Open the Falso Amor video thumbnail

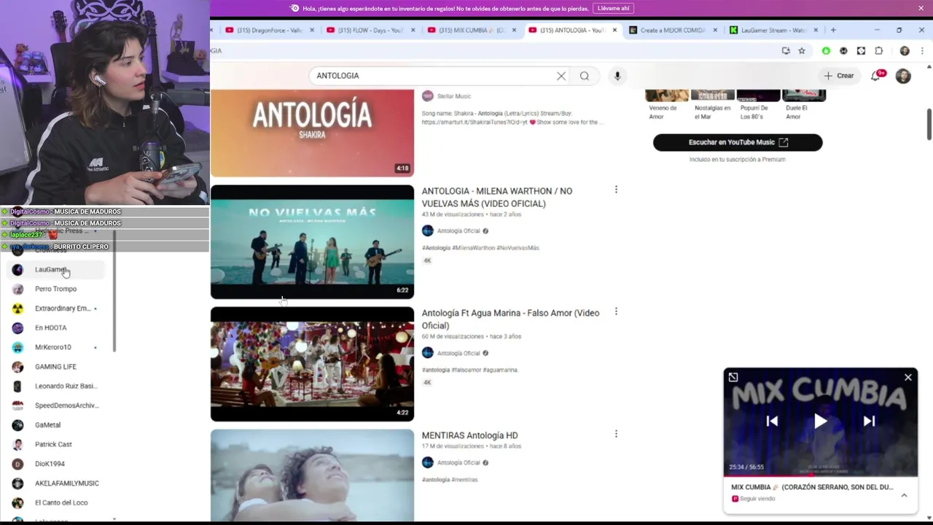pyautogui.click(x=312, y=364)
